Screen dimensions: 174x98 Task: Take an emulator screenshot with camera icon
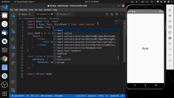pyautogui.click(x=170, y=38)
